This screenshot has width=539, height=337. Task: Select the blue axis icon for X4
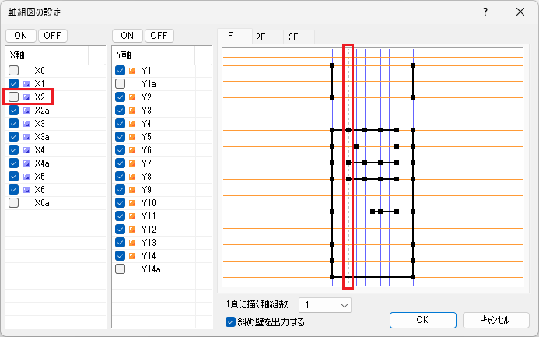(27, 150)
